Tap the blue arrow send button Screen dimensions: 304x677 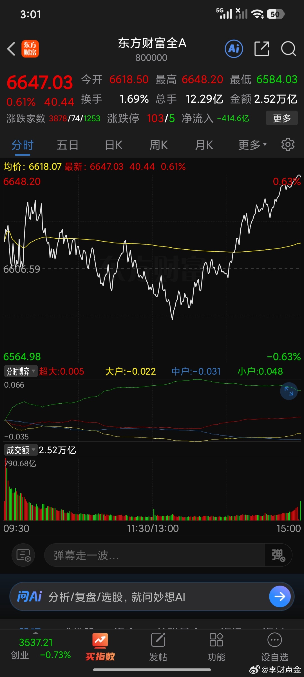click(280, 596)
